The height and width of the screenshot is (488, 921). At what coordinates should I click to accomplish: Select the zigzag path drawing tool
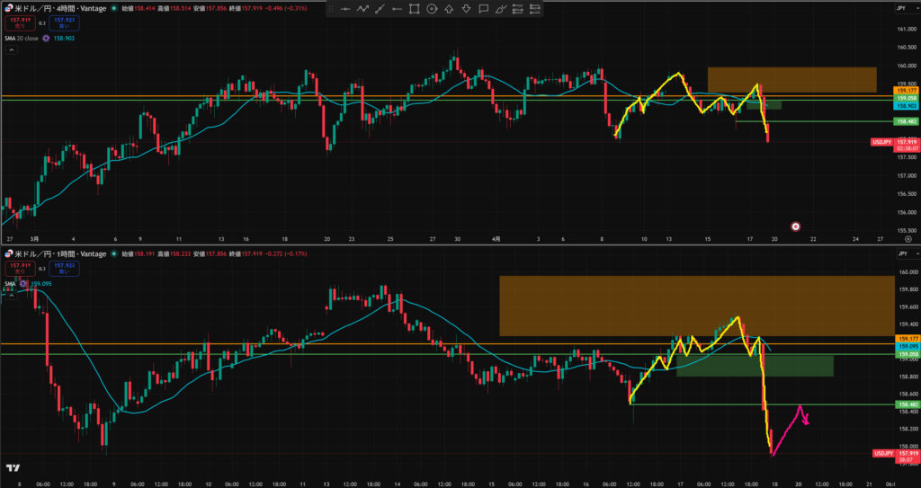pyautogui.click(x=362, y=9)
